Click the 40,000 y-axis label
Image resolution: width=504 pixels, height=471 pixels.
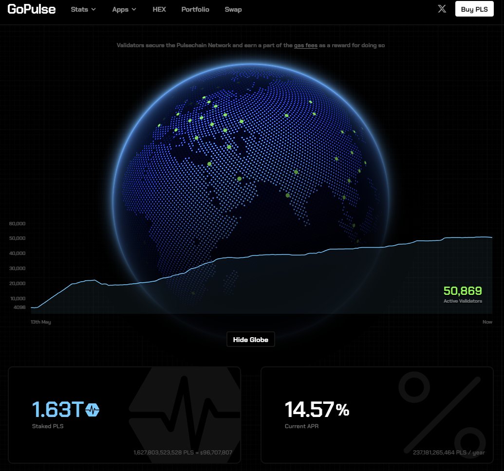[17, 253]
